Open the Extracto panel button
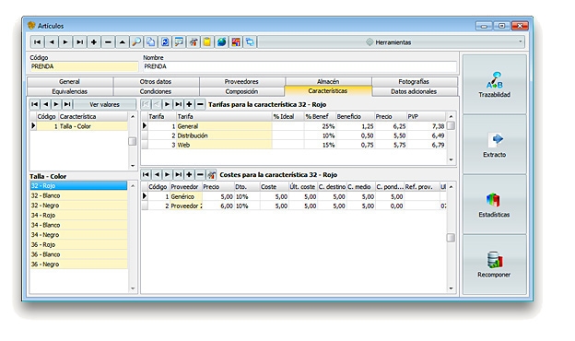This screenshot has height=341, width=575. click(x=494, y=145)
